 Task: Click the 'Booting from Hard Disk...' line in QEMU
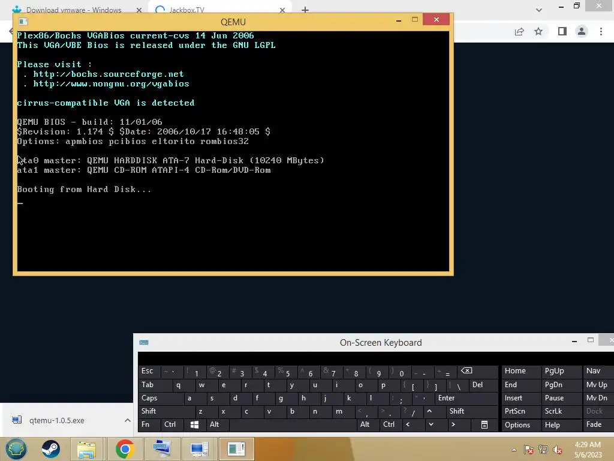pyautogui.click(x=84, y=189)
